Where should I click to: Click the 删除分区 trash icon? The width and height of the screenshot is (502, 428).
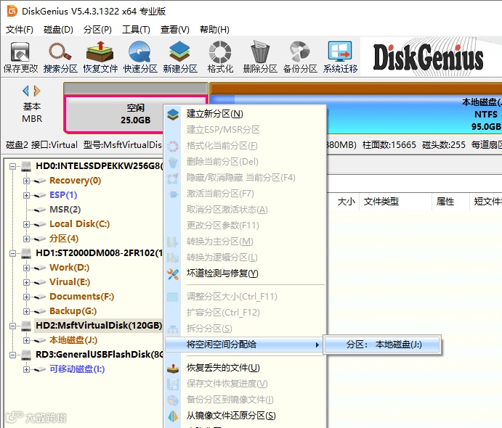coord(259,52)
